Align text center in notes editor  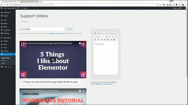[x=99, y=40]
